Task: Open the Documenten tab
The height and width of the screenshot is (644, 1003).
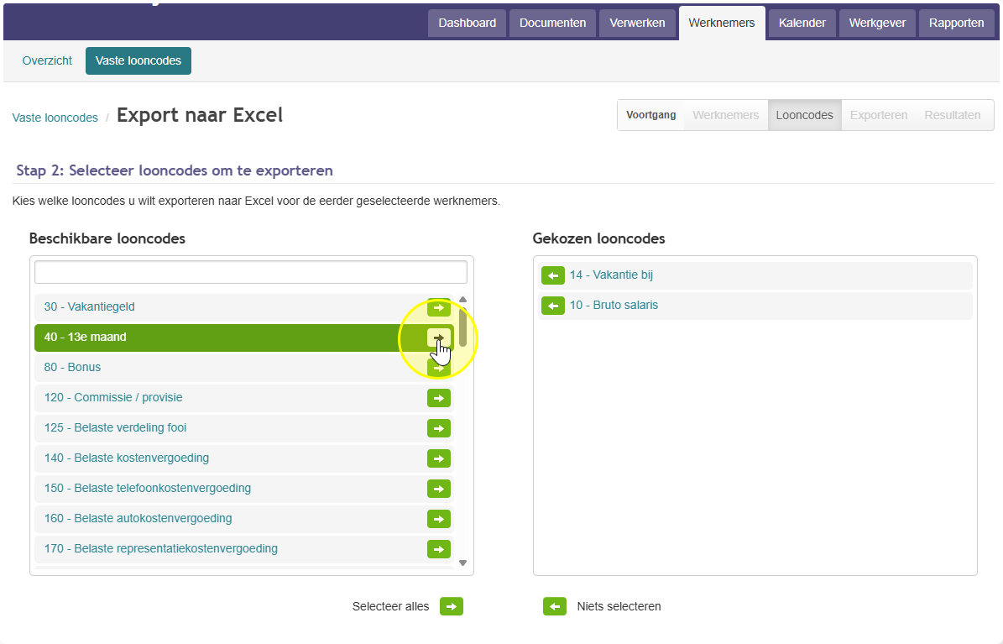Action: pos(552,23)
